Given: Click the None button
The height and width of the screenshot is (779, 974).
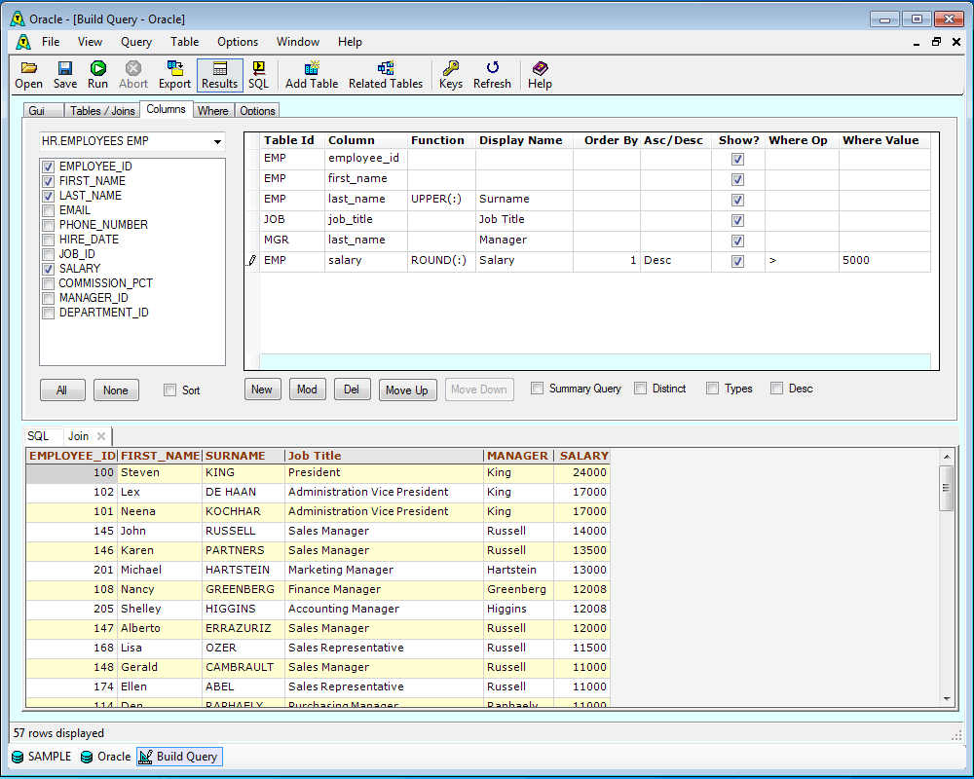Looking at the screenshot, I should [x=116, y=390].
